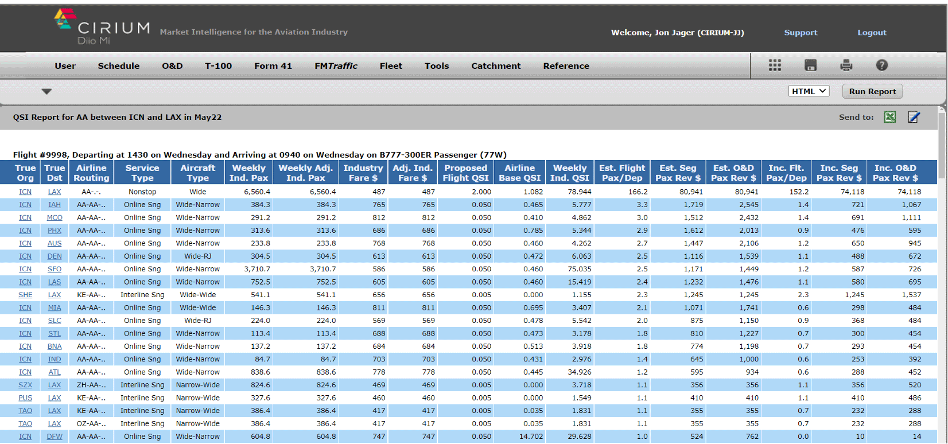Click the Proposed Flight QSI column header
The height and width of the screenshot is (444, 948).
point(465,173)
